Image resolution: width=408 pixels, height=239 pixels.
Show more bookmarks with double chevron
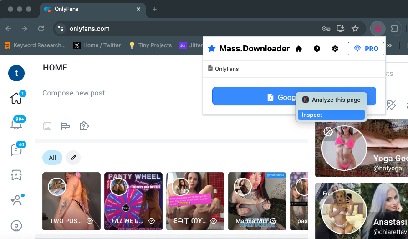click(x=389, y=45)
